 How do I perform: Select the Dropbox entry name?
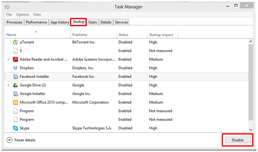coord(27,68)
